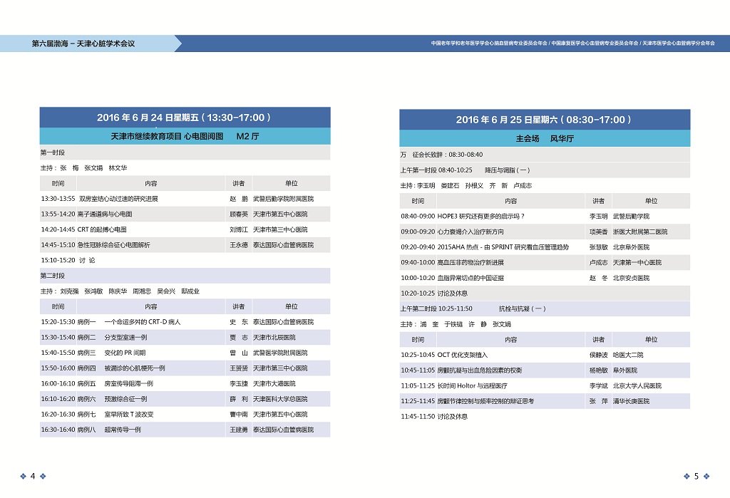Click the case title "室早所致 T 波改变"

[129, 414]
